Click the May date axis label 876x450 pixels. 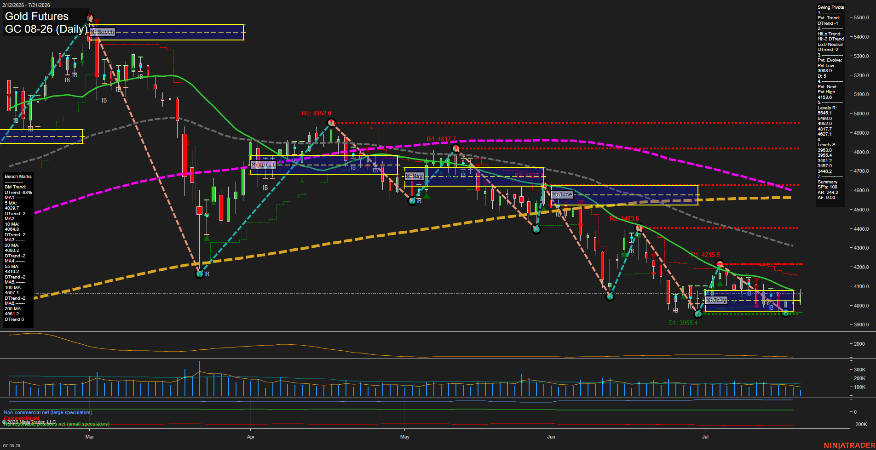click(x=405, y=437)
